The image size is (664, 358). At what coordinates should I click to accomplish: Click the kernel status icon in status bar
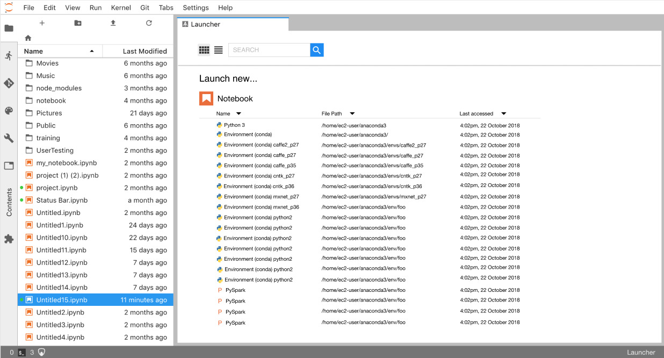(x=41, y=353)
